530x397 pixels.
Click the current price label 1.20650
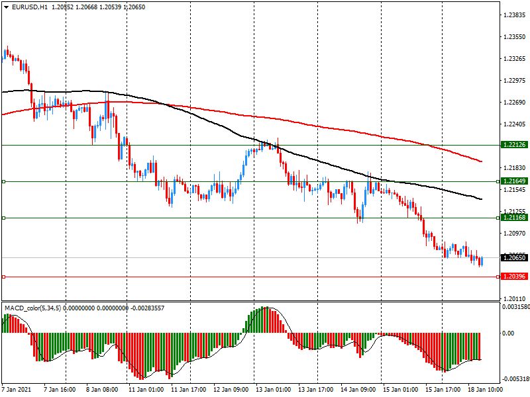point(514,257)
